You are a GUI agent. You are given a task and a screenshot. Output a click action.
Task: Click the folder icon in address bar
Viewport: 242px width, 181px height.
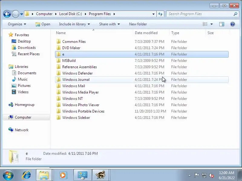click(x=27, y=14)
